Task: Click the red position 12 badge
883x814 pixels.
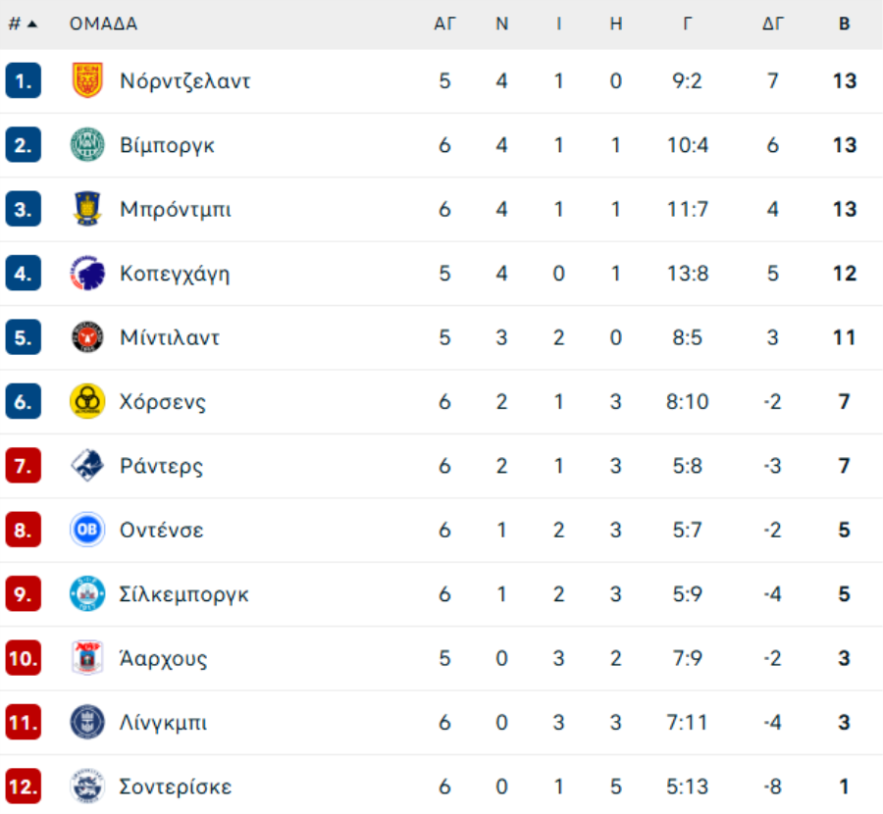Action: pos(24,787)
